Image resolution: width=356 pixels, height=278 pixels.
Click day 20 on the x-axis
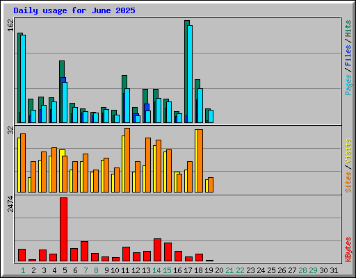click(x=219, y=270)
